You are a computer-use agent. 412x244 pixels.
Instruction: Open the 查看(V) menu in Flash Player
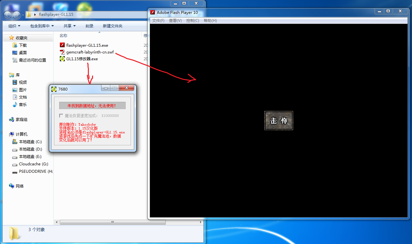click(x=175, y=21)
